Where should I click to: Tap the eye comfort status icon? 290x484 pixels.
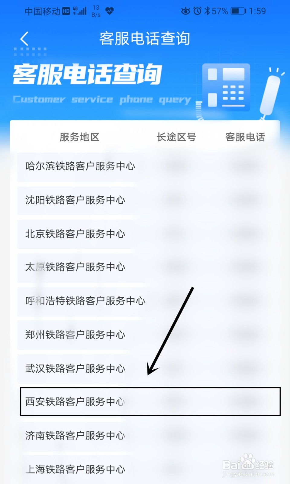(x=185, y=11)
